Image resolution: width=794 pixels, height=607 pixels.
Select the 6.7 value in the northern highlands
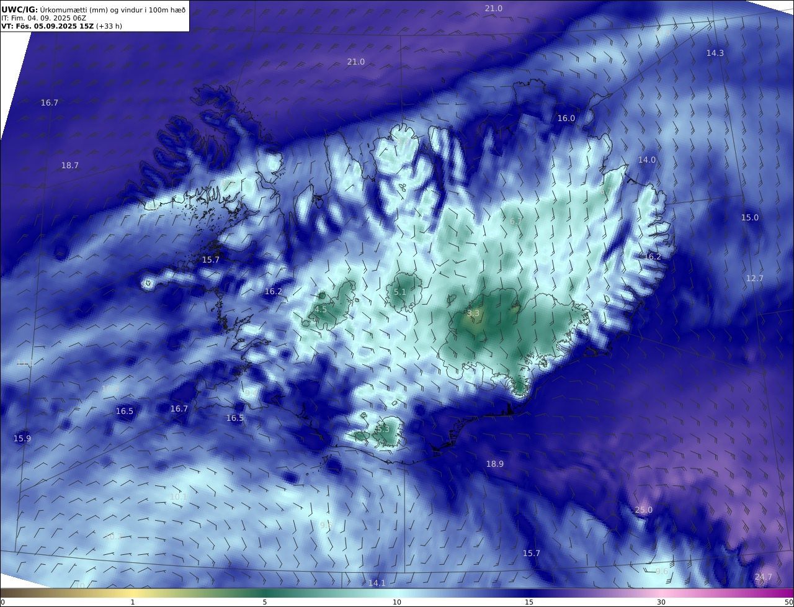(516, 222)
